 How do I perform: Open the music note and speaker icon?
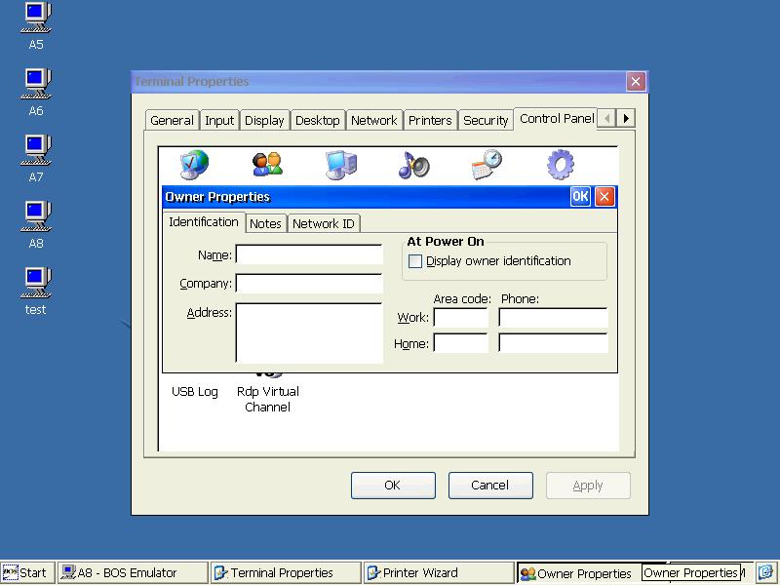(x=413, y=165)
